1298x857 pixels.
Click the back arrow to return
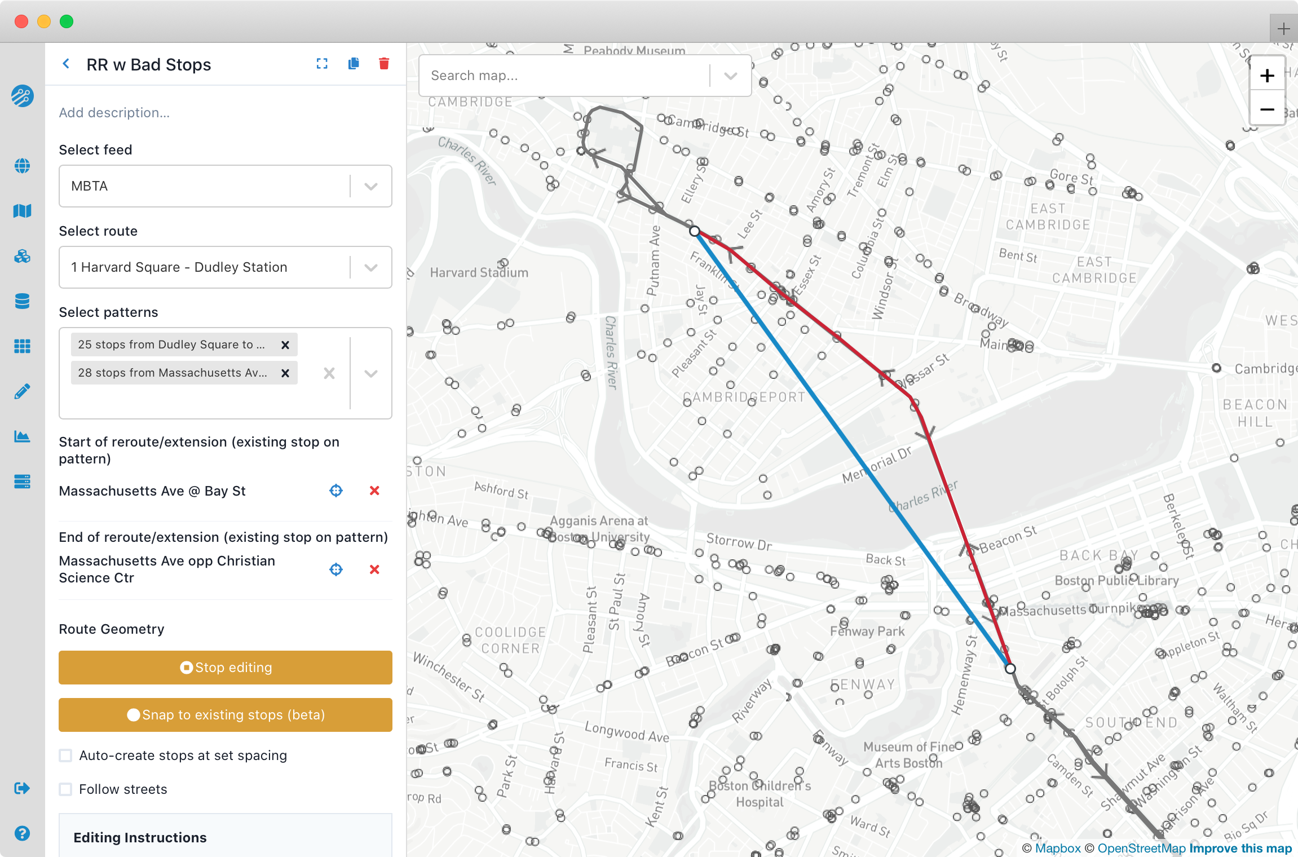click(63, 64)
